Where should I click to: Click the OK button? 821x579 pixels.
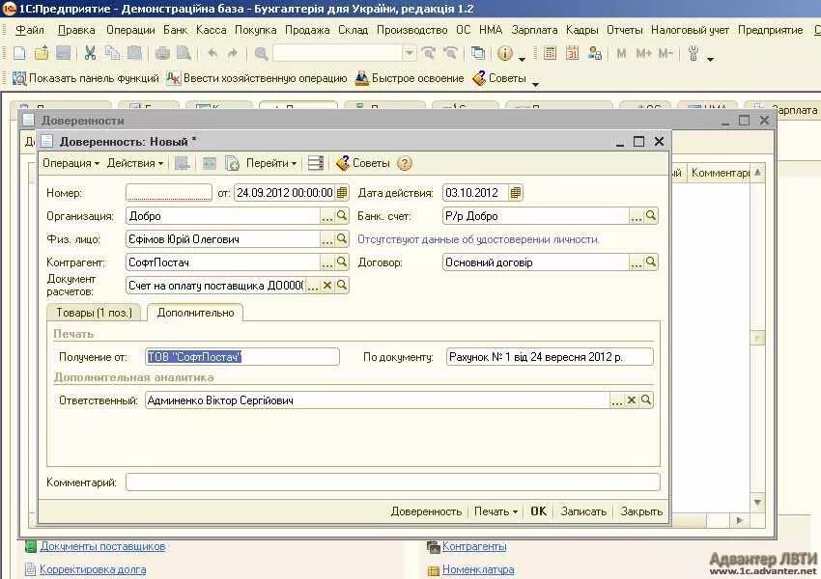tap(538, 511)
